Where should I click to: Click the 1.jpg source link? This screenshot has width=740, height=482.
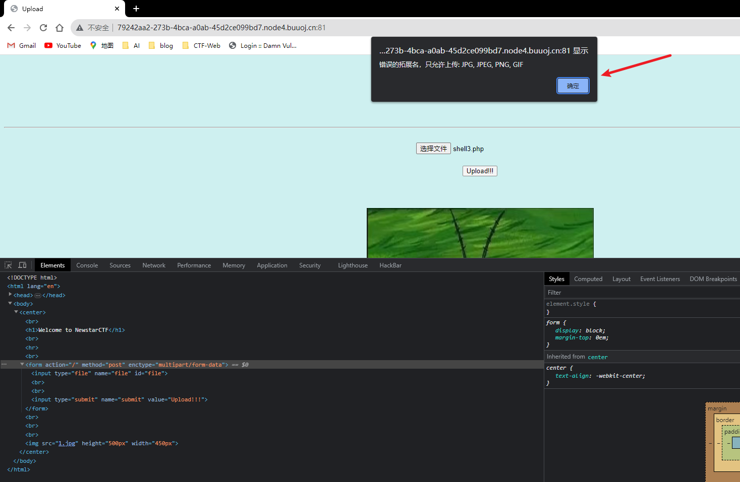[x=67, y=443]
